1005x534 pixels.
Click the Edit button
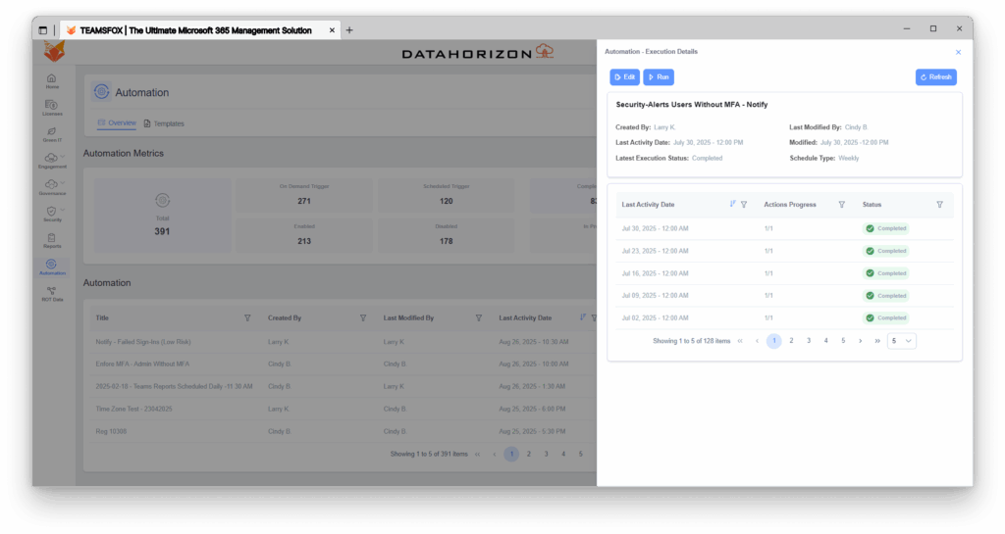tap(624, 76)
